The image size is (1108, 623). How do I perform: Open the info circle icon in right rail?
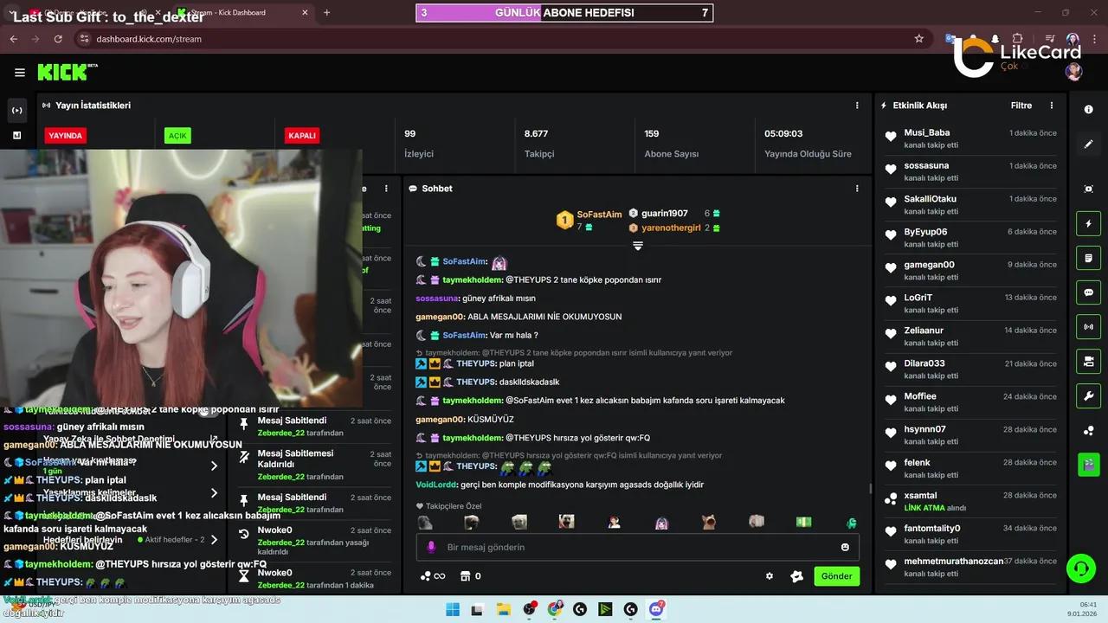(x=1089, y=111)
